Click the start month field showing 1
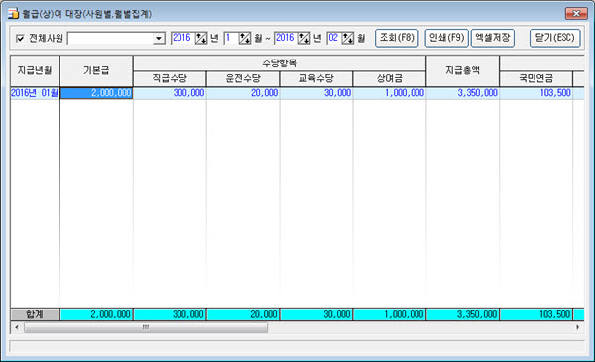Screen dimensions: 595x362 (231, 38)
